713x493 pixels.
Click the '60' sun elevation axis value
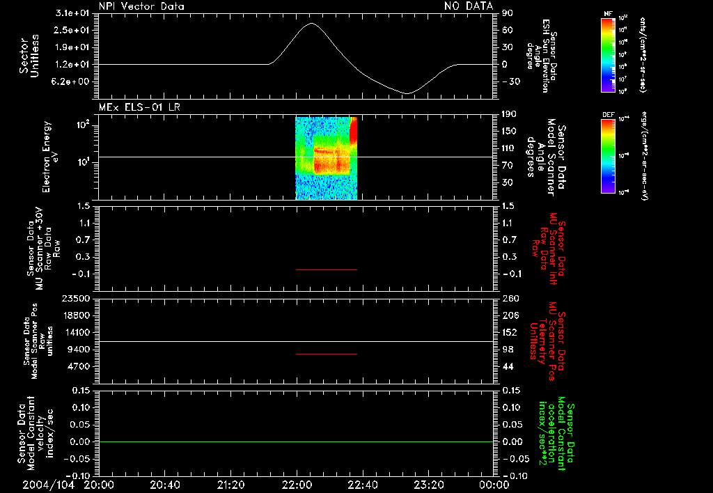[x=508, y=30]
